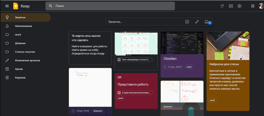Screen dimensions: 264x116
Task: Click the Определиться когда поеду line
Action: (88, 54)
